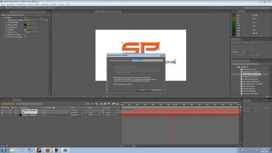Toggle hide shy layers timeline icon
272x153 pixels.
coord(101,104)
